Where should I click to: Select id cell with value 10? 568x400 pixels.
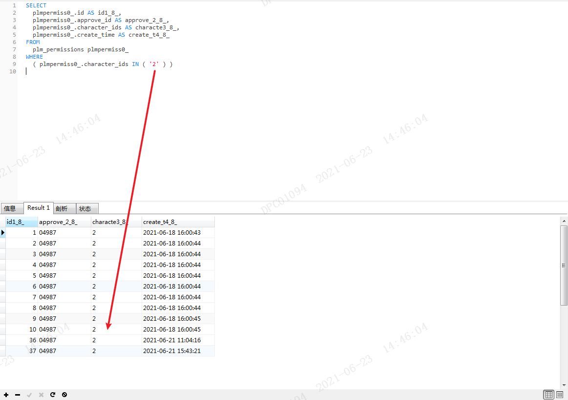[x=21, y=329]
